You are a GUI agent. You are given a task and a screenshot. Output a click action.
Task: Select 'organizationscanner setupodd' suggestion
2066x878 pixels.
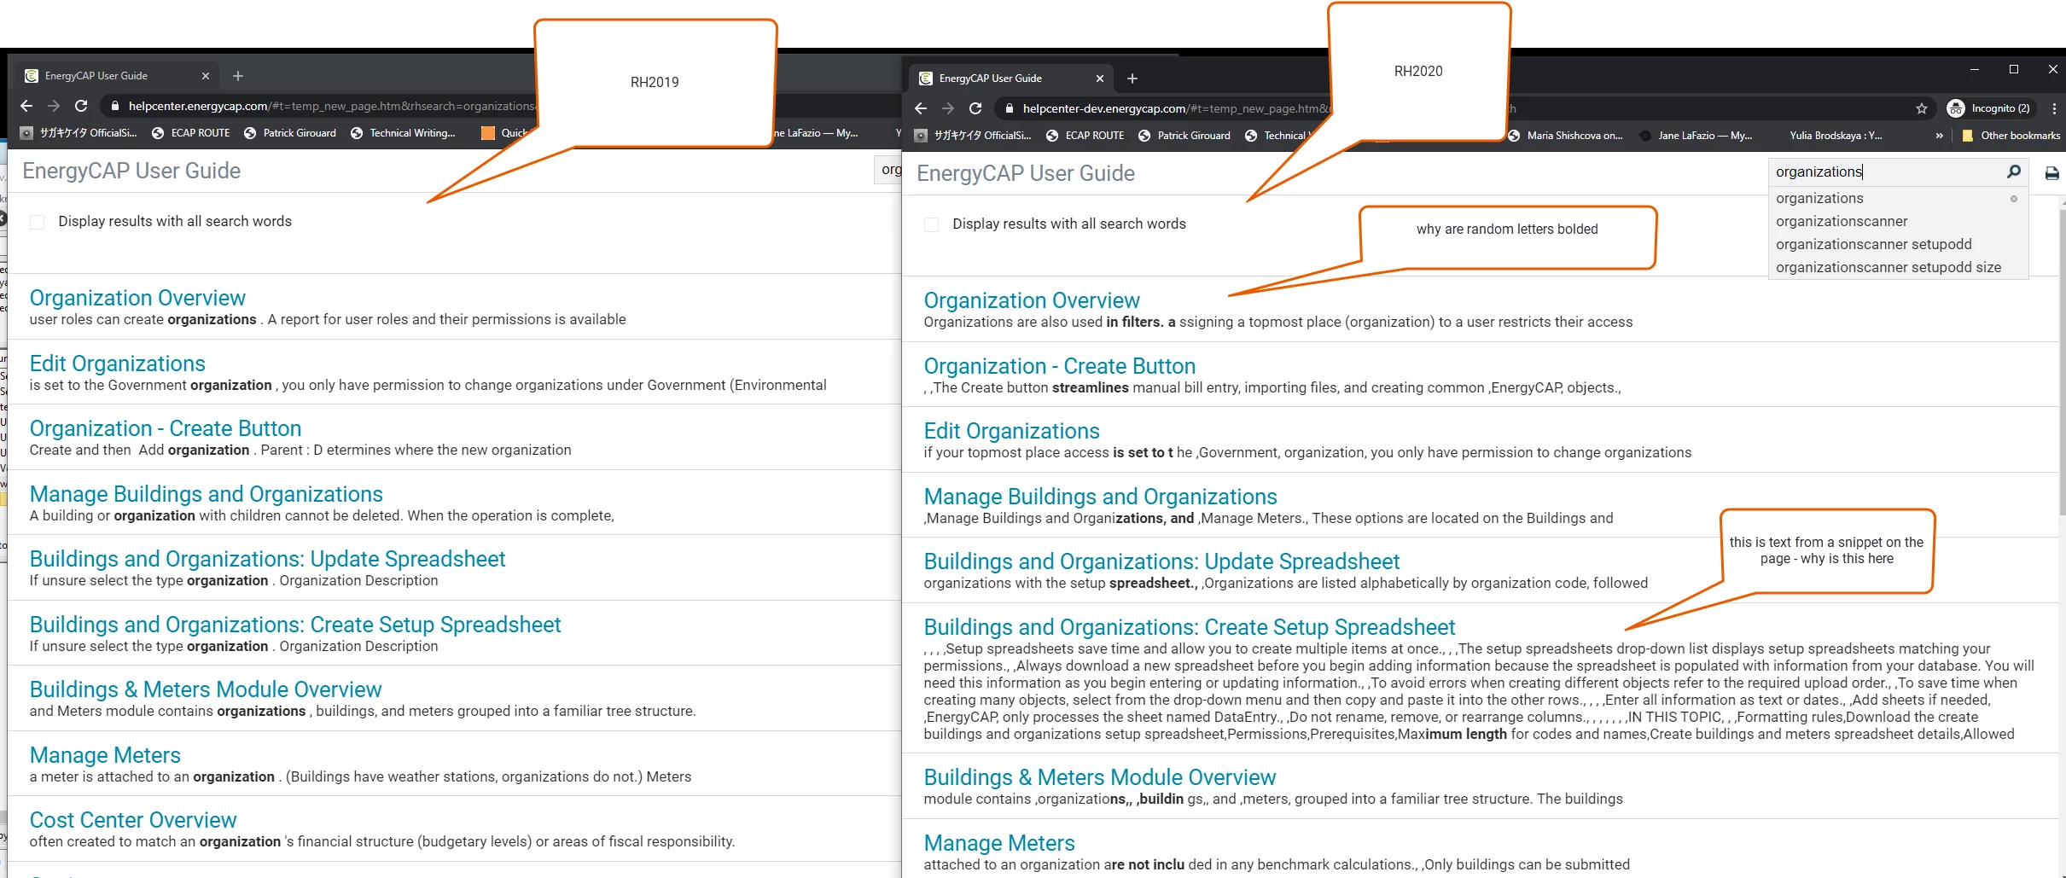(x=1874, y=245)
